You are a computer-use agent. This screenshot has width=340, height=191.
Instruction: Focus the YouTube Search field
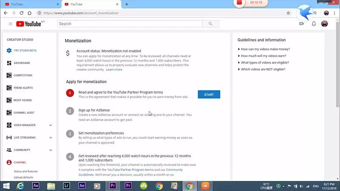point(130,24)
